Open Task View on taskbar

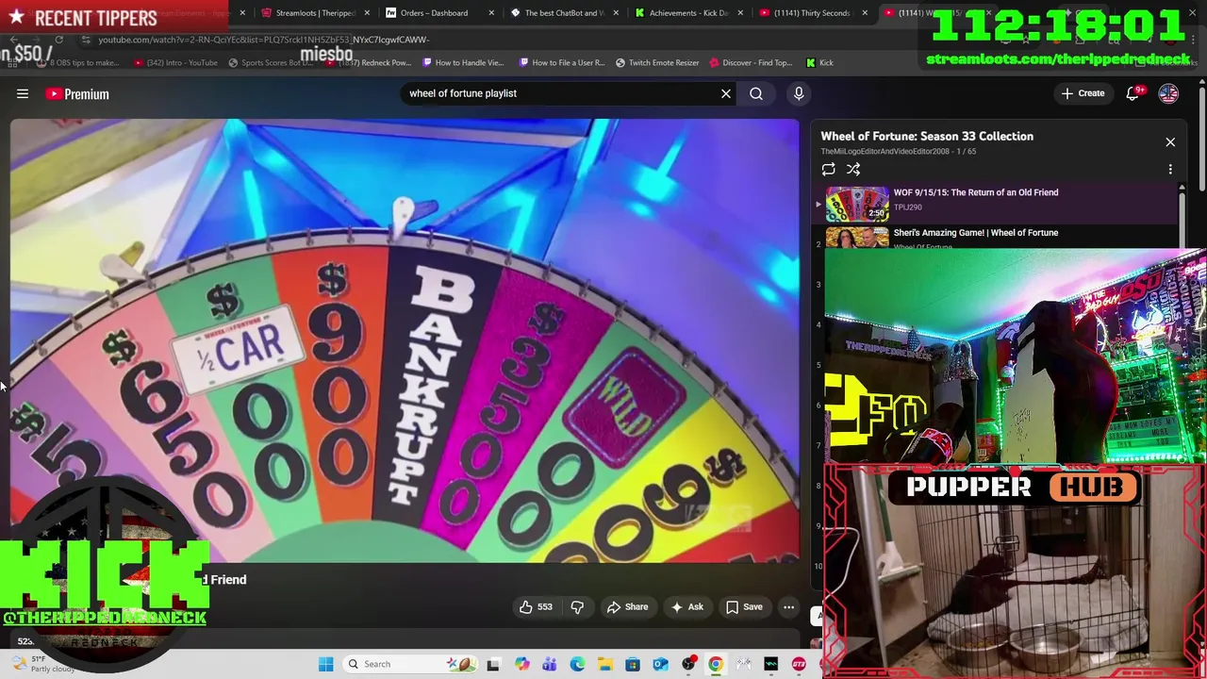pyautogui.click(x=492, y=664)
